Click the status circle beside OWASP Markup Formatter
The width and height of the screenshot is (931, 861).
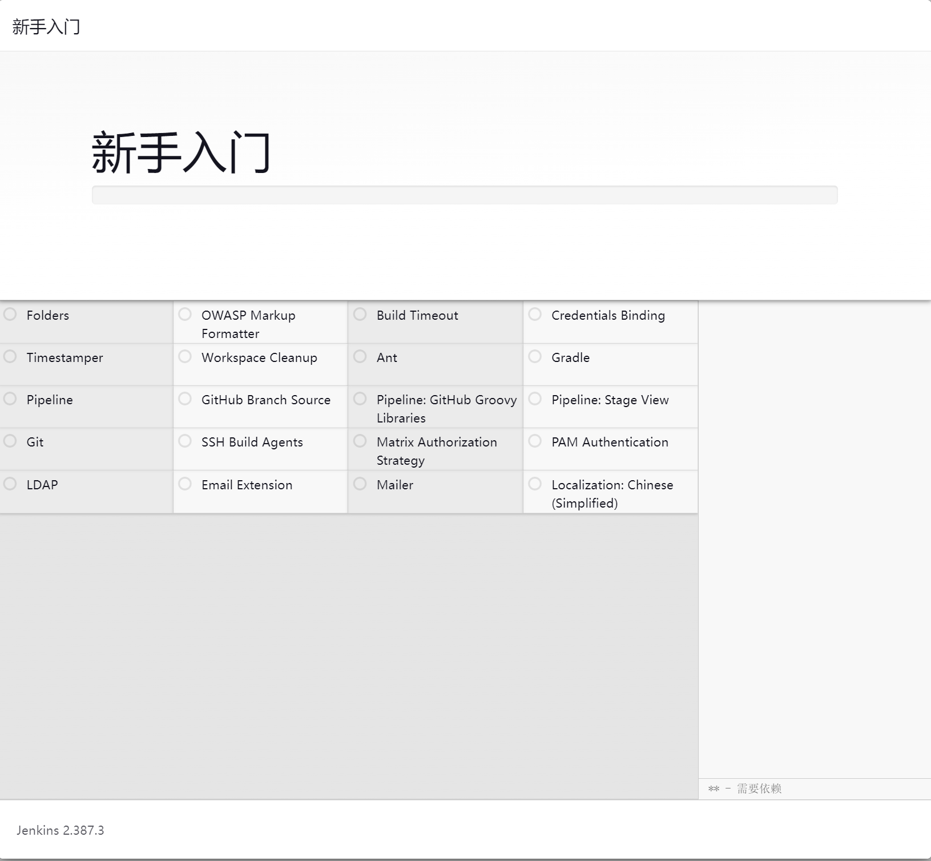pyautogui.click(x=185, y=314)
